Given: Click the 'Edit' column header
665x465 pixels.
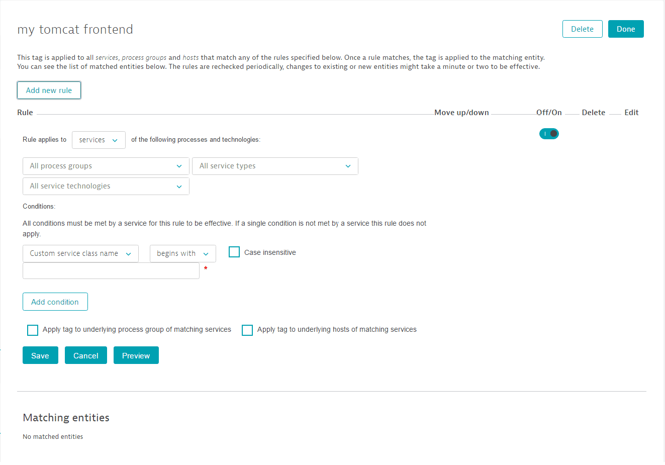Looking at the screenshot, I should (x=631, y=113).
